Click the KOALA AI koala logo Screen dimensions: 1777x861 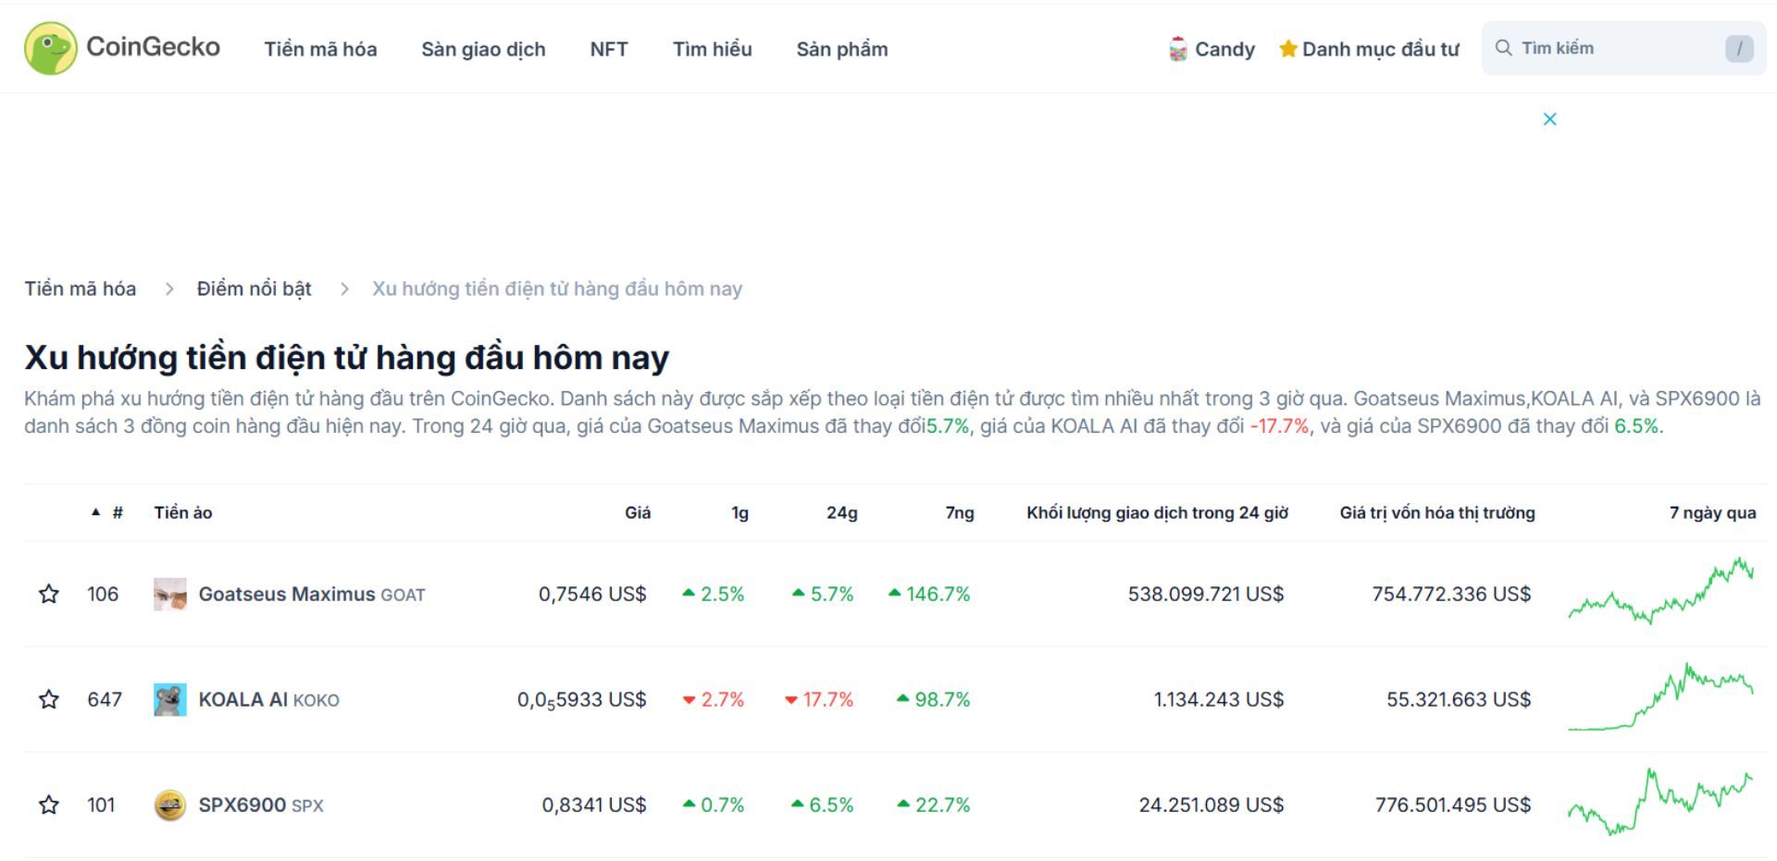[x=170, y=699]
